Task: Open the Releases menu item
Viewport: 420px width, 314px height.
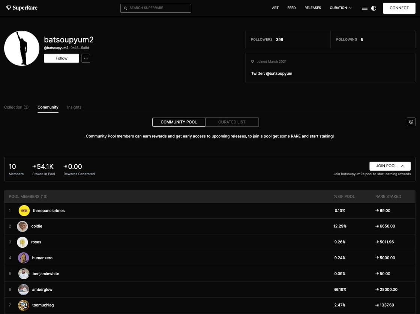Action: [x=312, y=8]
